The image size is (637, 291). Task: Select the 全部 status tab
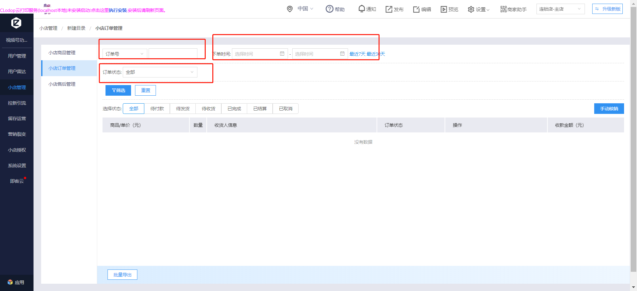(133, 109)
